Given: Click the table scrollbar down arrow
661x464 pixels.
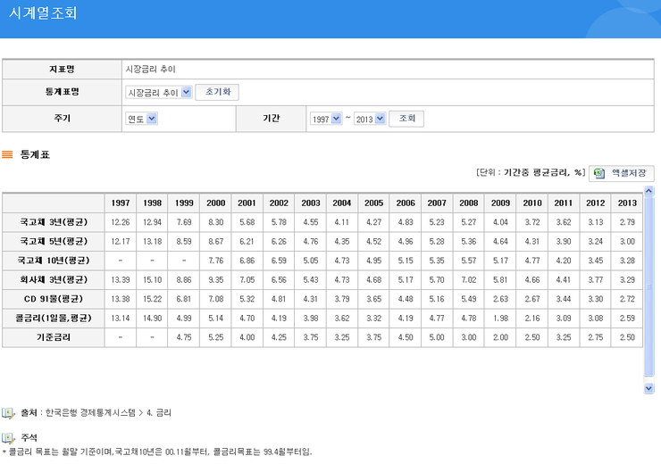Looking at the screenshot, I should tap(648, 388).
